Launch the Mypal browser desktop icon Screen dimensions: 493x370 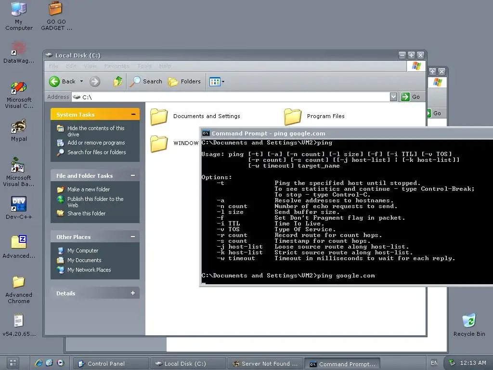click(x=19, y=130)
